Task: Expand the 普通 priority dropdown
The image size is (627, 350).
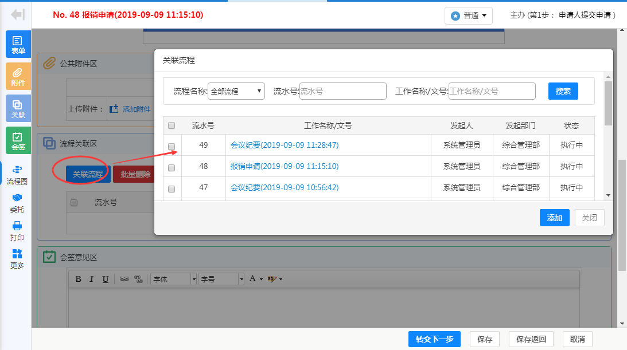Action: pyautogui.click(x=469, y=16)
